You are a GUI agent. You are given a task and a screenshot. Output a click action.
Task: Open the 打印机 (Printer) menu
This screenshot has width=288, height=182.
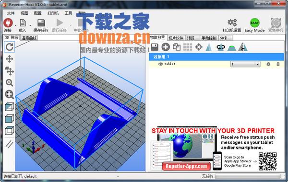pos(53,13)
